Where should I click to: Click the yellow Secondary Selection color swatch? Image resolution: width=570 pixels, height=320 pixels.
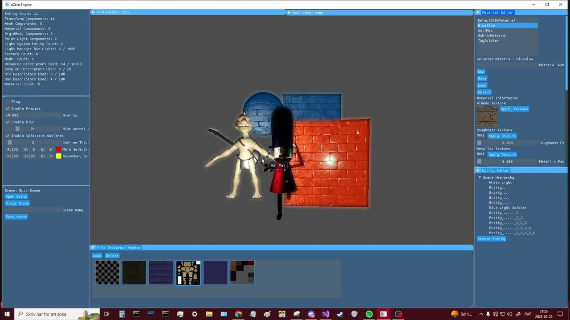[x=58, y=156]
